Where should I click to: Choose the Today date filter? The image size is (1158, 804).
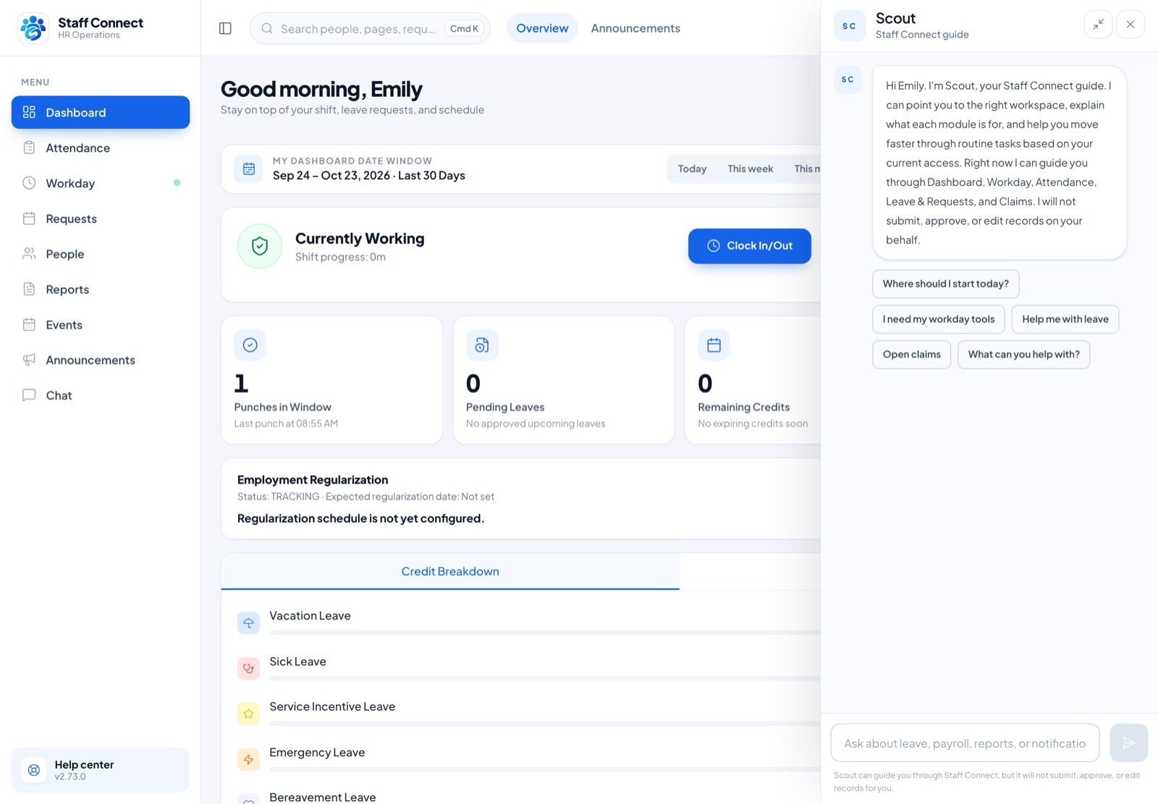pos(692,169)
